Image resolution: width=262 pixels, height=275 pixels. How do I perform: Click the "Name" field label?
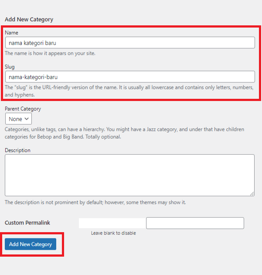click(x=11, y=33)
